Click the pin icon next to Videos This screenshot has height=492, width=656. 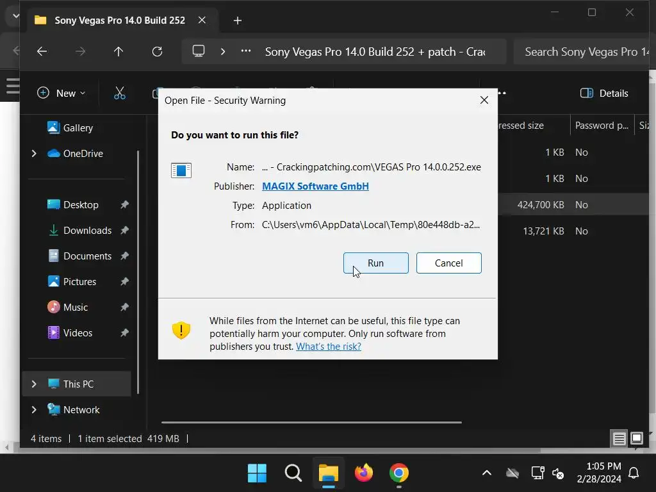tap(124, 332)
